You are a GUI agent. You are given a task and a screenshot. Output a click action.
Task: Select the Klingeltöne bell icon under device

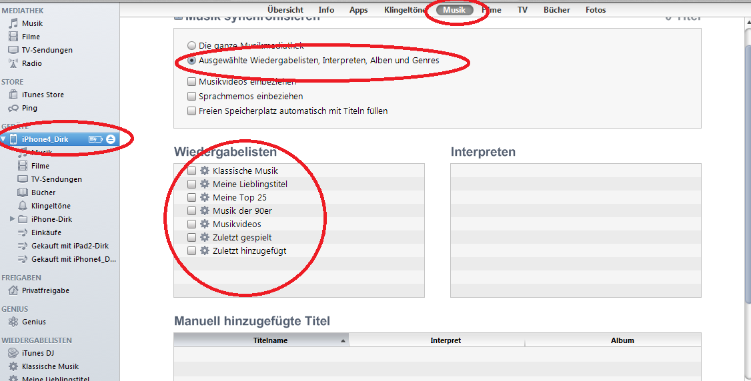point(23,206)
